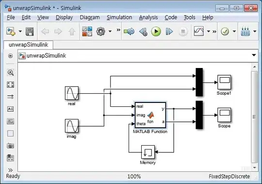Select the Memory block
This screenshot has width=262, height=184.
tap(148, 152)
